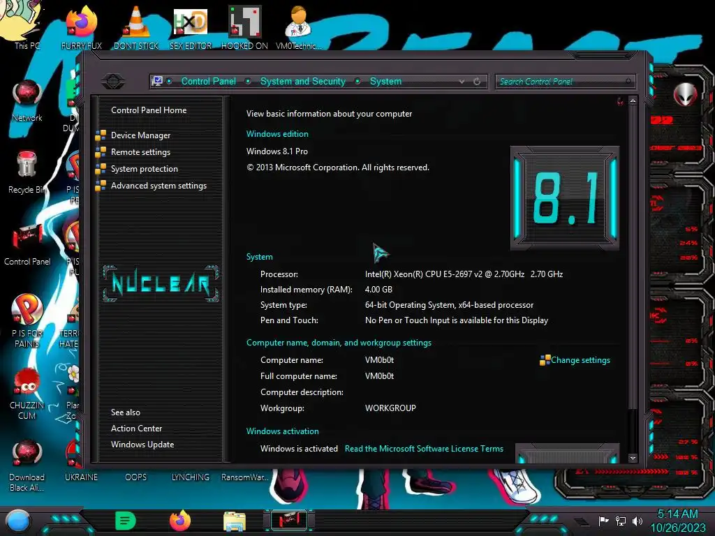
Task: Open the Recycle Bin
Action: coord(27,172)
